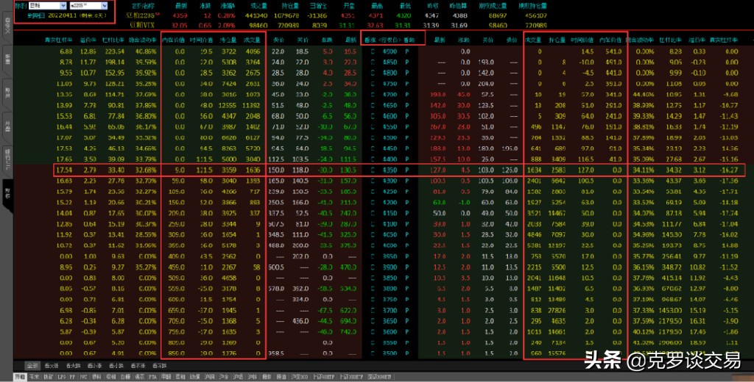Screen dimensions: 754x382
Task: Switch to the 棕榈 bottom tab
Action: [x=110, y=377]
